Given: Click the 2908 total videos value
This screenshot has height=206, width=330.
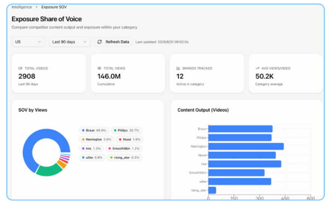Looking at the screenshot, I should click(27, 76).
